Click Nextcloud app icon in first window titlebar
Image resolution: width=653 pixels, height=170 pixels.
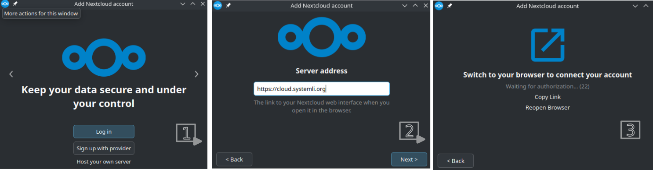point(5,4)
